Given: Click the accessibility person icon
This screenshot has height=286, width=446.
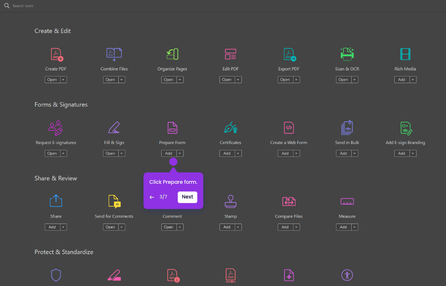Looking at the screenshot, I should point(347,275).
